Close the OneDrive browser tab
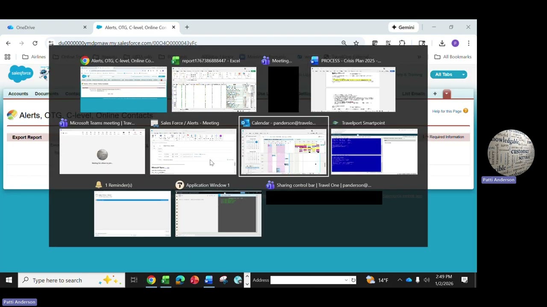547x307 pixels. click(x=85, y=27)
